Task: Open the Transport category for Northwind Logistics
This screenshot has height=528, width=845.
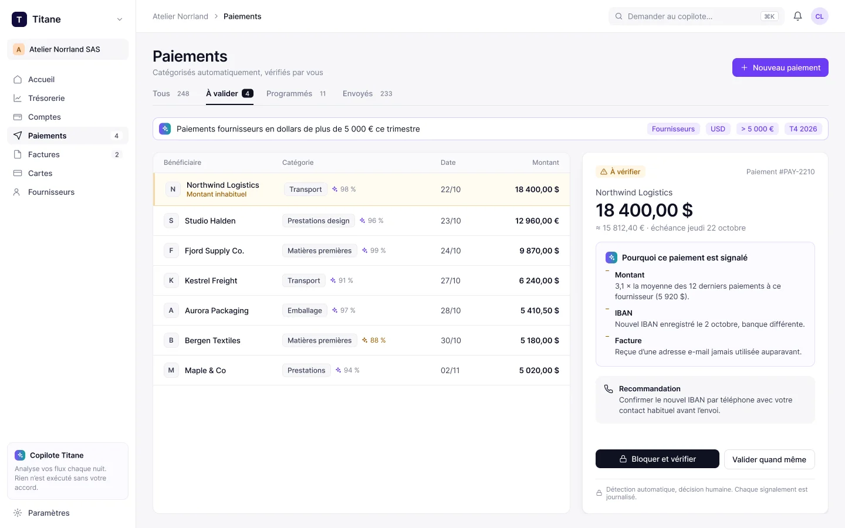Action: (x=306, y=189)
